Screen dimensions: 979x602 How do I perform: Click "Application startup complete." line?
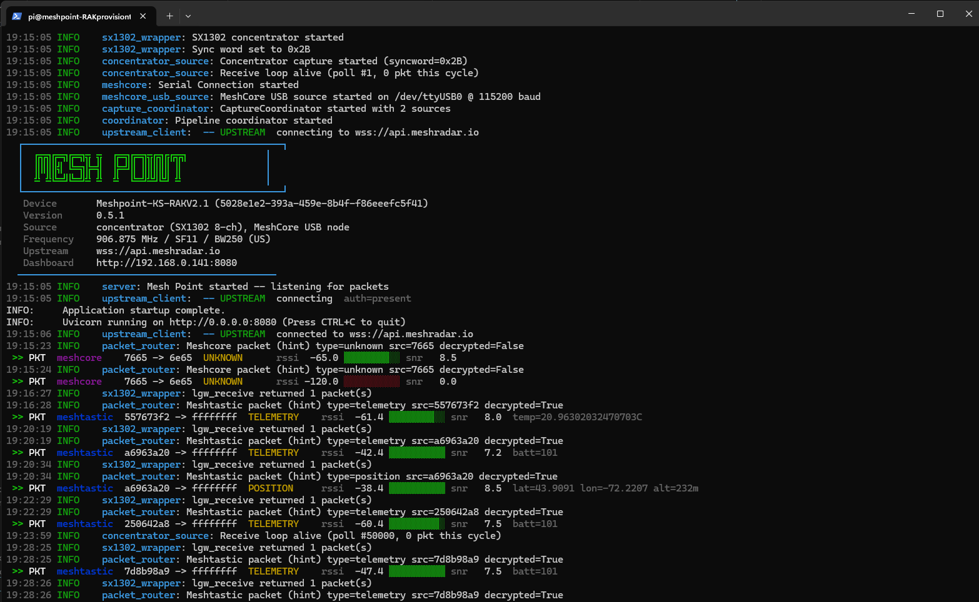(x=144, y=310)
